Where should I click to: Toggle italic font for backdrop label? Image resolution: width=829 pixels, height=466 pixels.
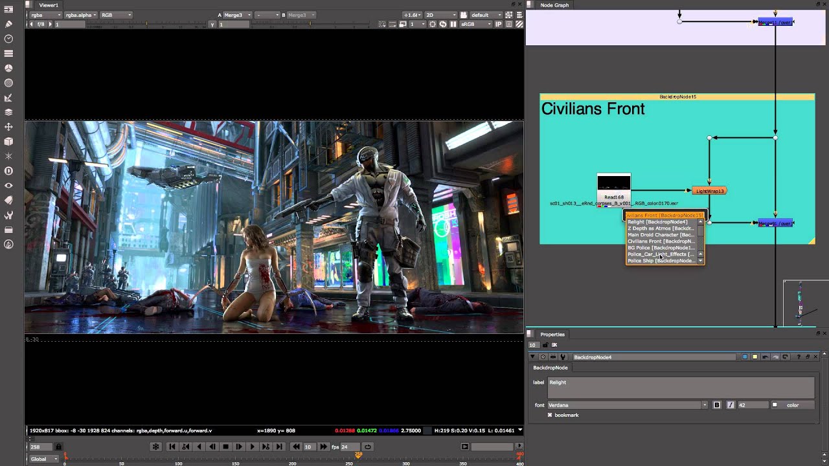pos(731,405)
